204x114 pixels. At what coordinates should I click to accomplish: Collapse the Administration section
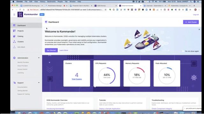(x=39, y=58)
